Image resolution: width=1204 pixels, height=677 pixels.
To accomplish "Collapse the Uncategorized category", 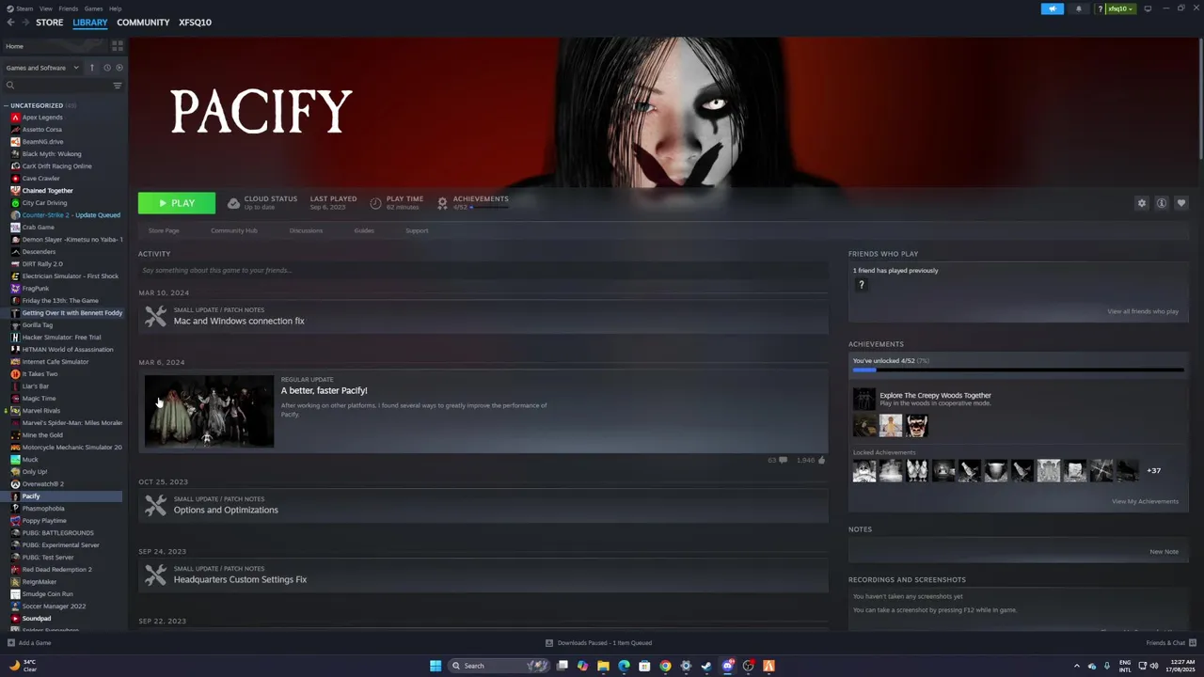I will [x=6, y=105].
